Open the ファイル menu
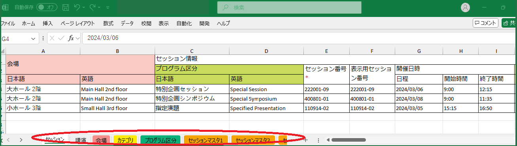The height and width of the screenshot is (146, 517). click(x=8, y=23)
